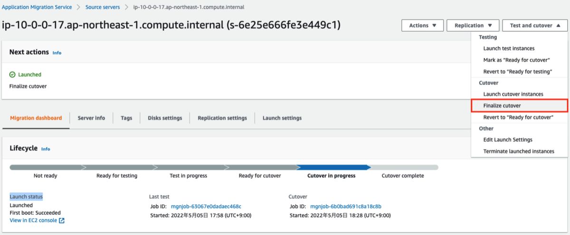This screenshot has height=235, width=570.
Task: Click the Not ready lifecycle step
Action: [46, 175]
